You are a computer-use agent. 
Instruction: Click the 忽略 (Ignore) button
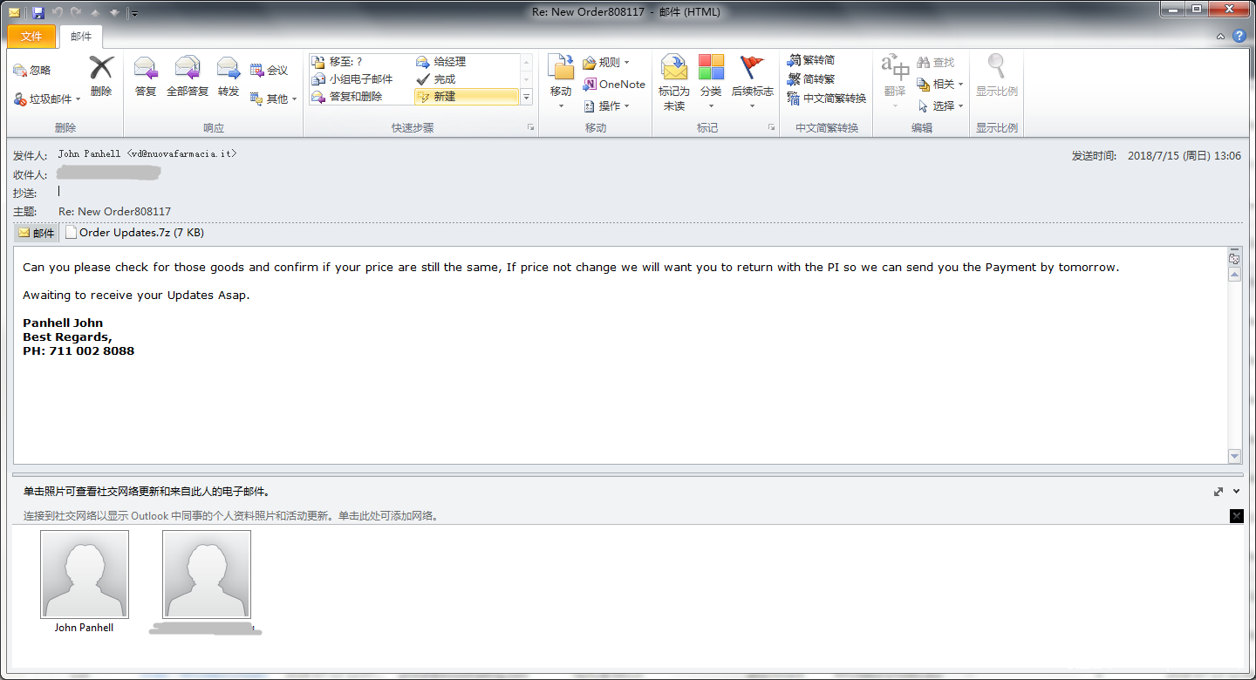click(x=32, y=70)
